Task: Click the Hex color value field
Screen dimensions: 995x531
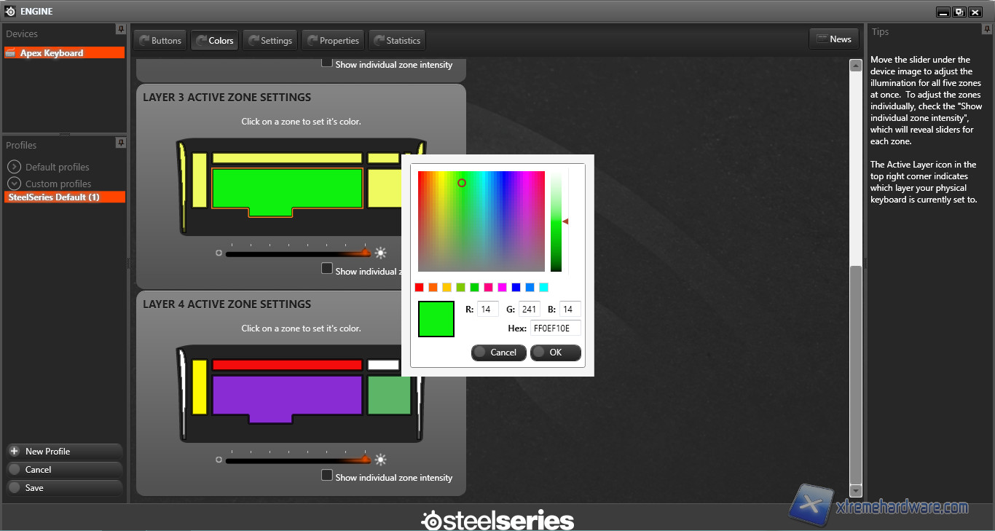Action: click(555, 329)
